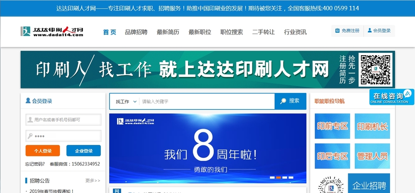Click the 搜索 button

coord(290,101)
